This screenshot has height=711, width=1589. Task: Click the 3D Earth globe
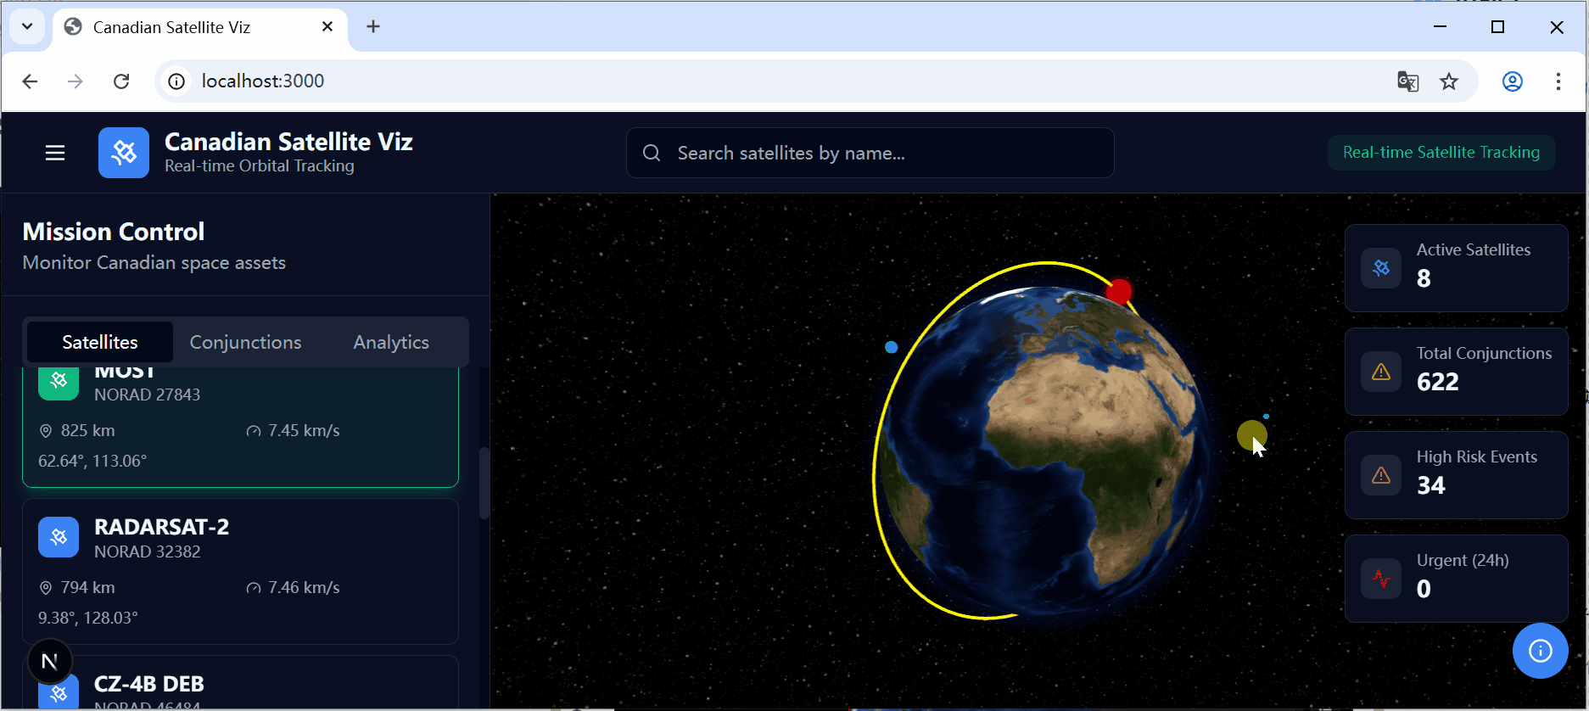click(1045, 452)
